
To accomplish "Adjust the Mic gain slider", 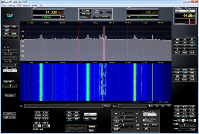I will [x=127, y=114].
